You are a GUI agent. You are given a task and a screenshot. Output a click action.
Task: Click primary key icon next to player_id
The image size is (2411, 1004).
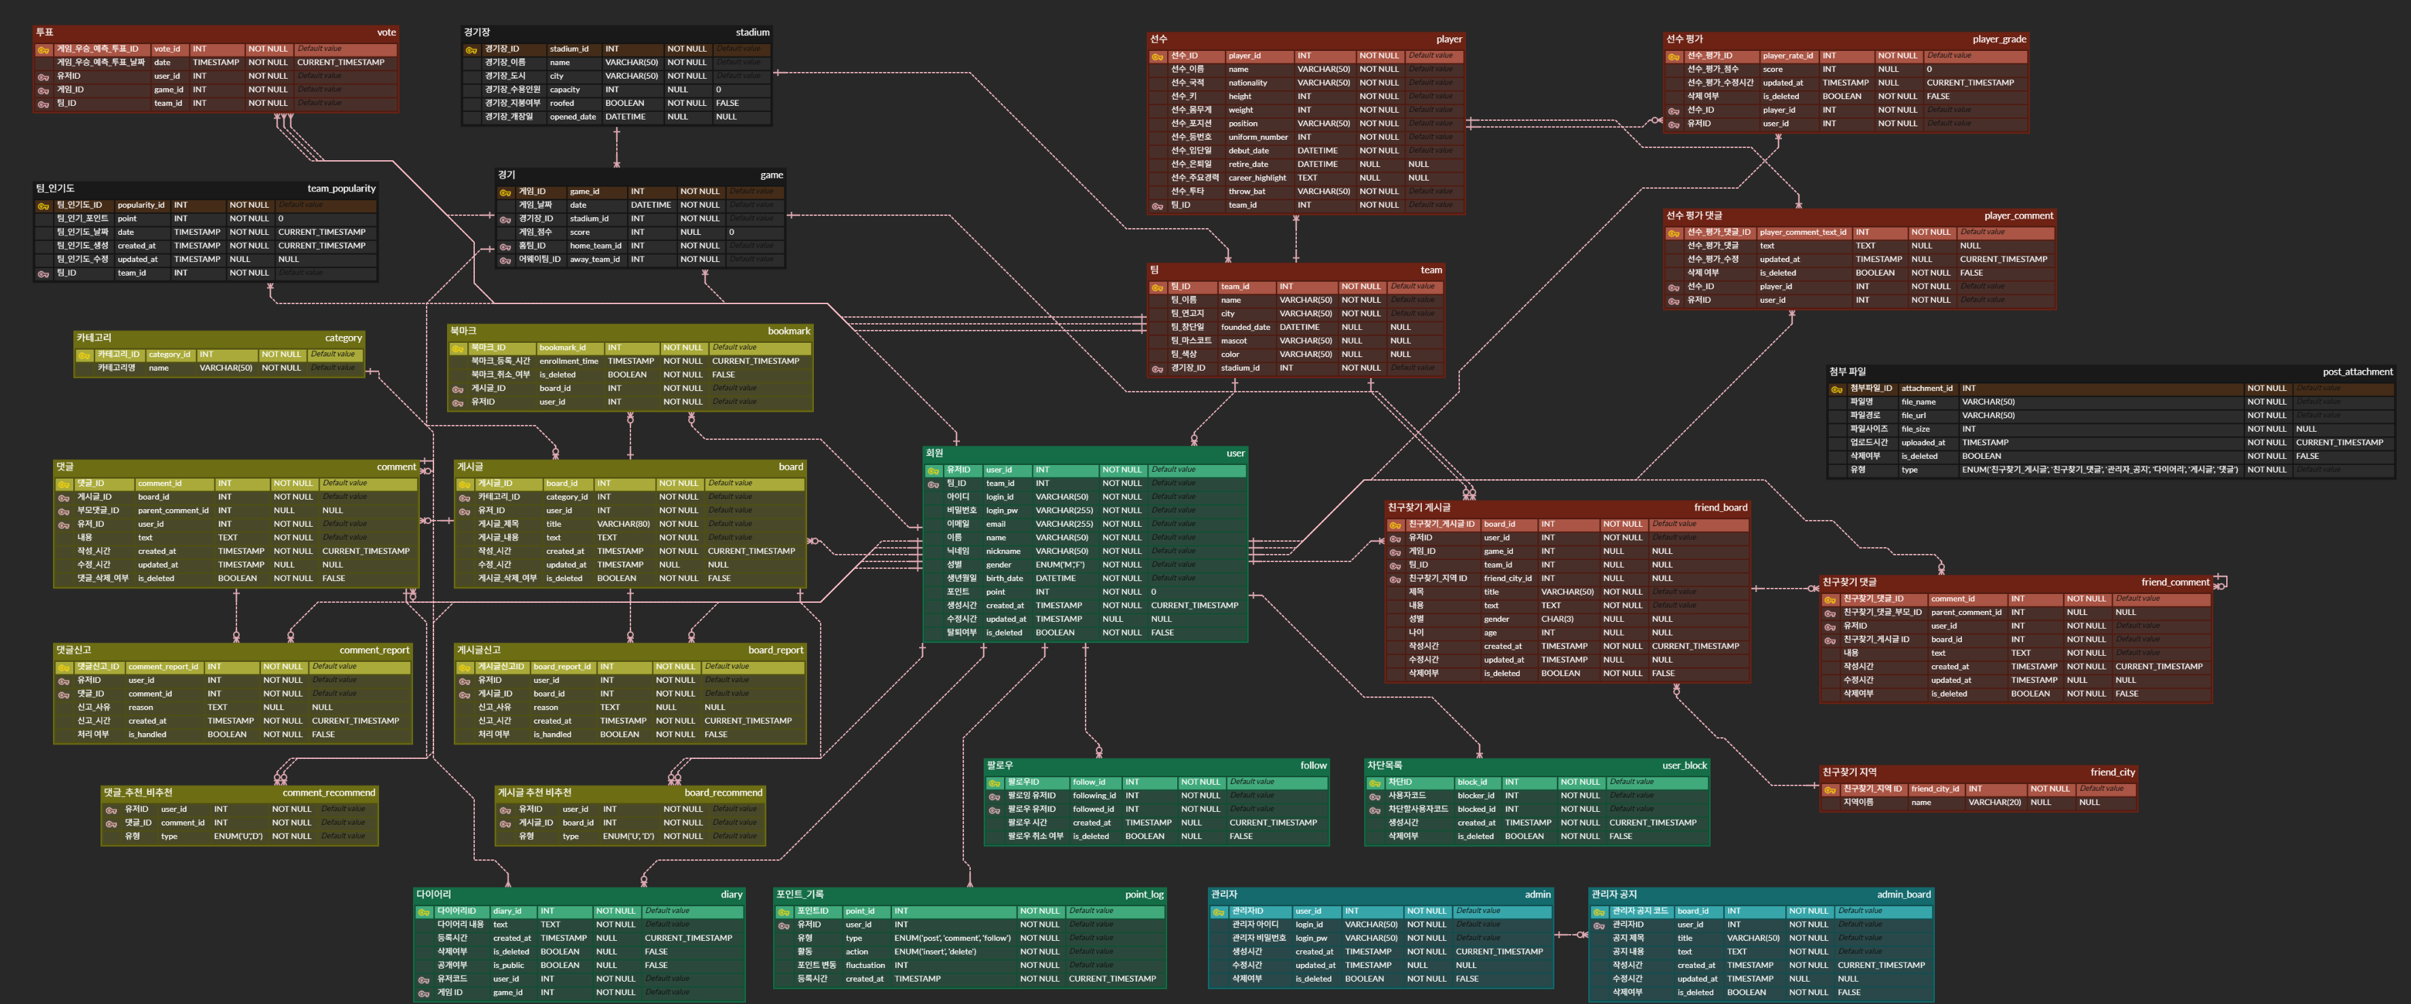pyautogui.click(x=1158, y=56)
